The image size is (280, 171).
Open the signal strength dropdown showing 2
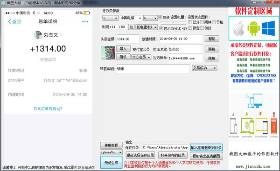click(x=110, y=18)
